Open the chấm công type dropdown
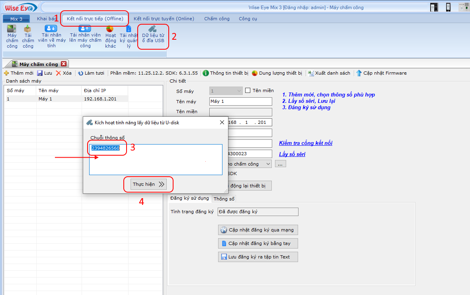 pyautogui.click(x=268, y=164)
